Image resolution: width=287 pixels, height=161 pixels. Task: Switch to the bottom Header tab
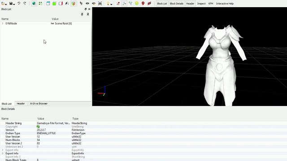click(x=21, y=103)
